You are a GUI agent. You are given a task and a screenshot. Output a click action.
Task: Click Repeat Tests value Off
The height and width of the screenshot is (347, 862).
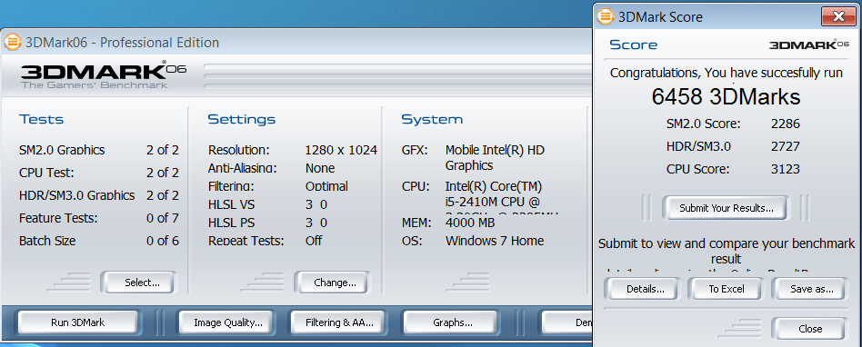(314, 241)
